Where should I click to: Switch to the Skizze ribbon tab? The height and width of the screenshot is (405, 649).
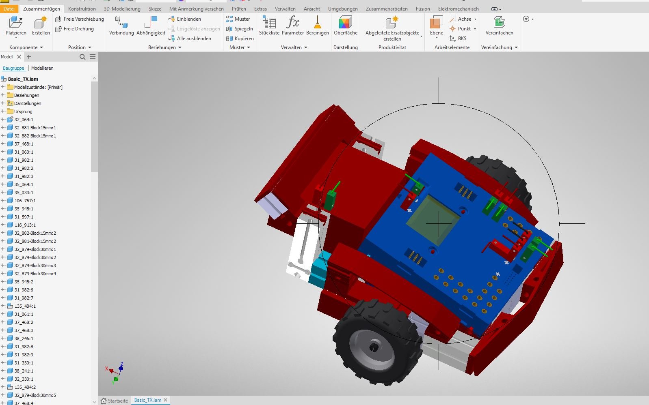155,9
